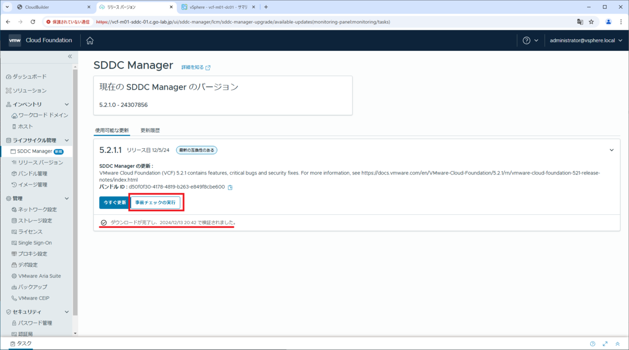Switch to the 更新履歴 tab
This screenshot has height=350, width=629.
pos(150,130)
